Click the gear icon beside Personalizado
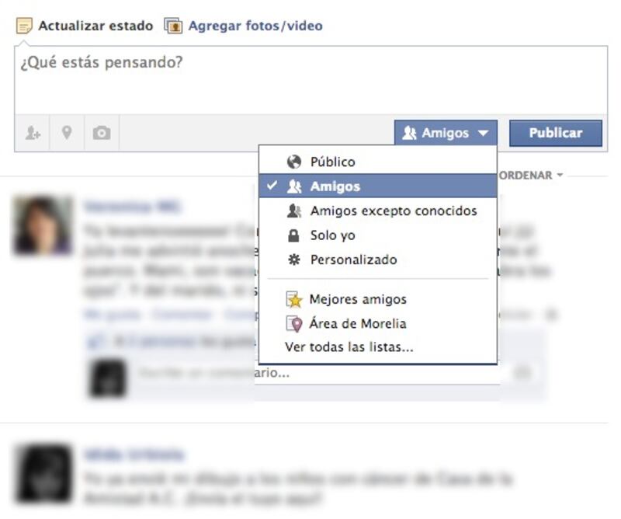Viewport: 621px width, 519px height. pos(294,259)
